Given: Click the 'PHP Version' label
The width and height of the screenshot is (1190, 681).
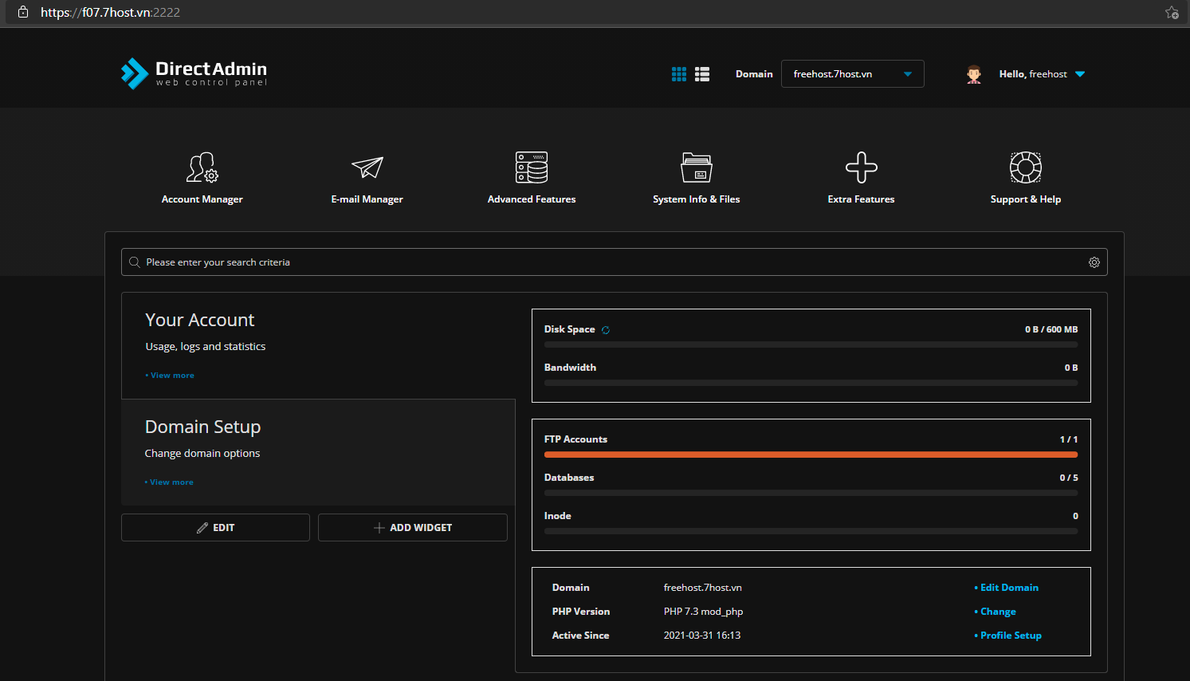Looking at the screenshot, I should coord(581,612).
